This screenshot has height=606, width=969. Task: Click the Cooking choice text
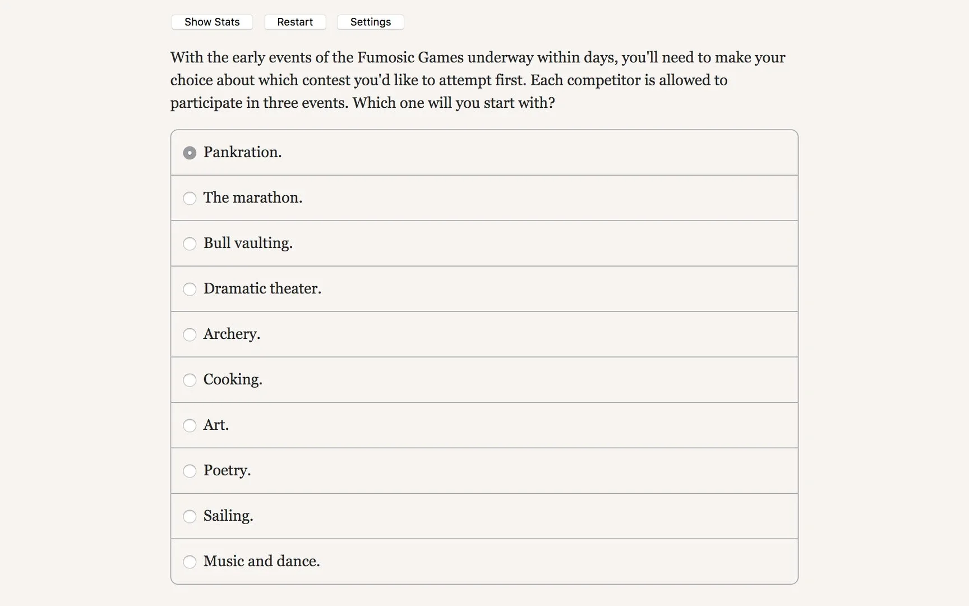(x=233, y=379)
